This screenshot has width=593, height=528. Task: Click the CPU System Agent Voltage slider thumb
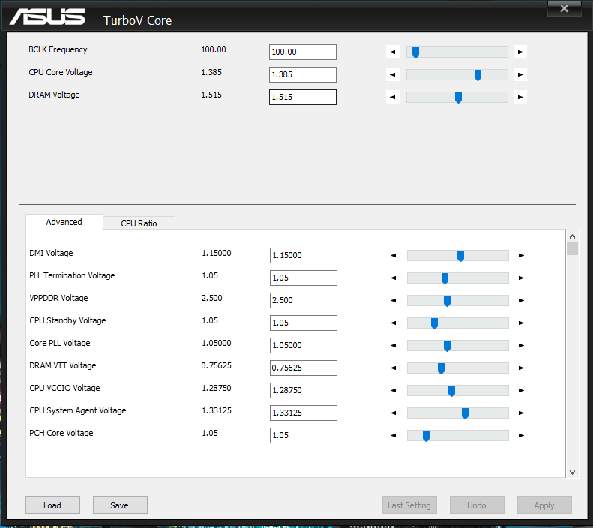pyautogui.click(x=465, y=413)
